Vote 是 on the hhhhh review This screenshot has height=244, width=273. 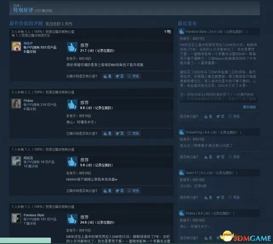tap(107, 191)
